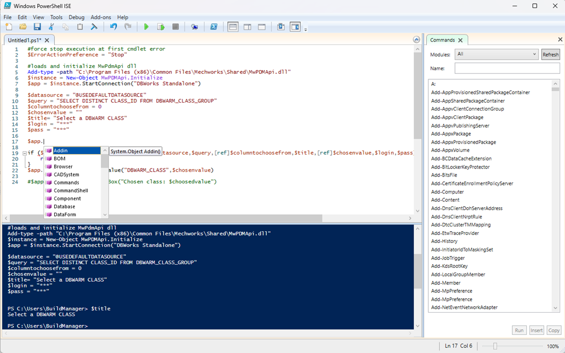Create a new script with the New icon
This screenshot has height=353, width=565.
[9, 27]
